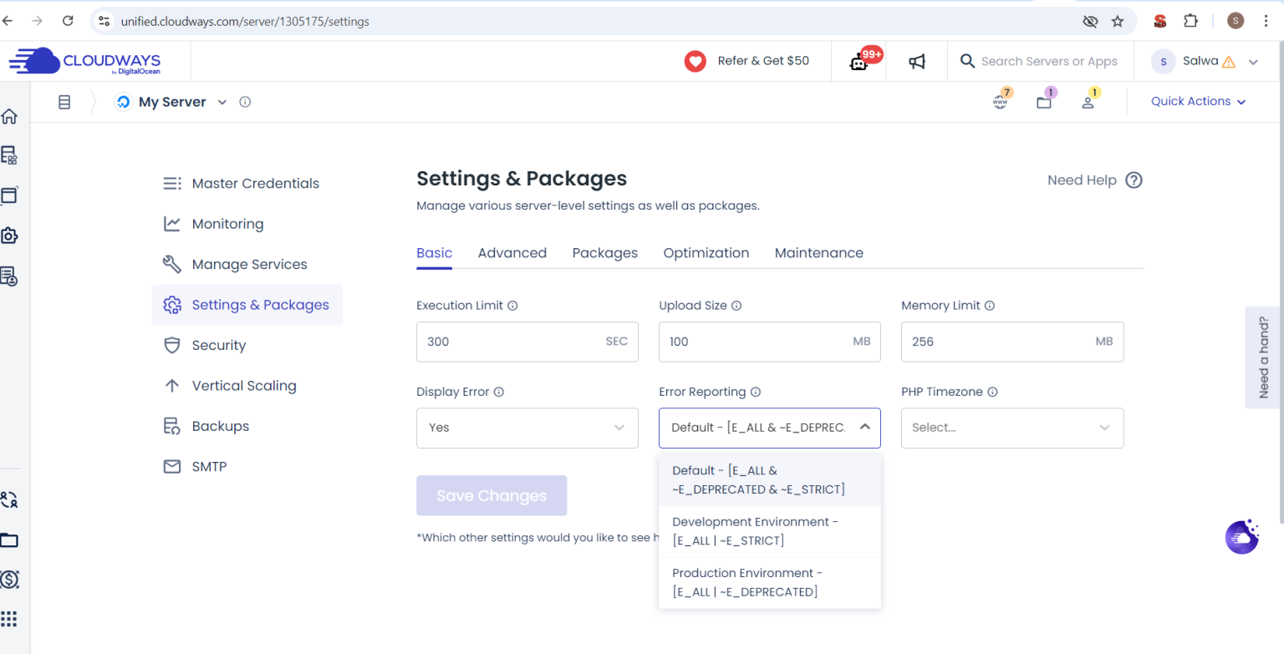This screenshot has width=1284, height=654.
Task: Open the server list icon beside My Server
Action: pyautogui.click(x=64, y=102)
